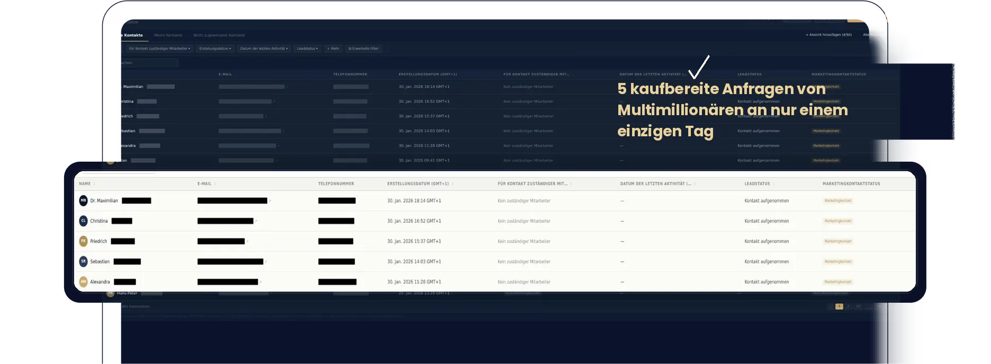Click the sort icon beside the NAME column header
This screenshot has height=364, width=991.
click(94, 184)
